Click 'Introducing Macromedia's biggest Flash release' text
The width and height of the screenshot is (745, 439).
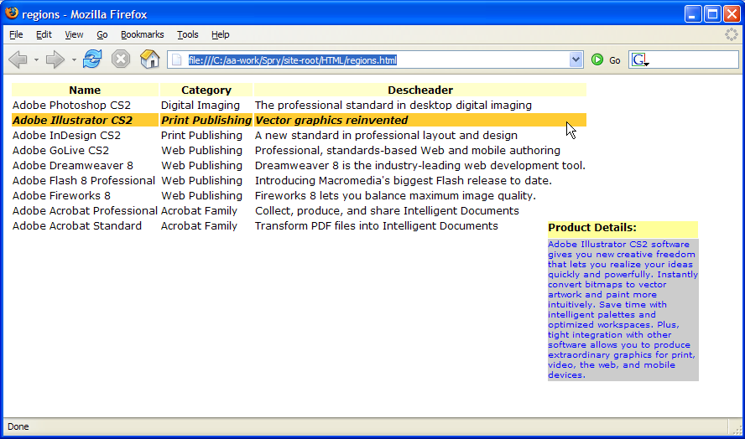(404, 181)
